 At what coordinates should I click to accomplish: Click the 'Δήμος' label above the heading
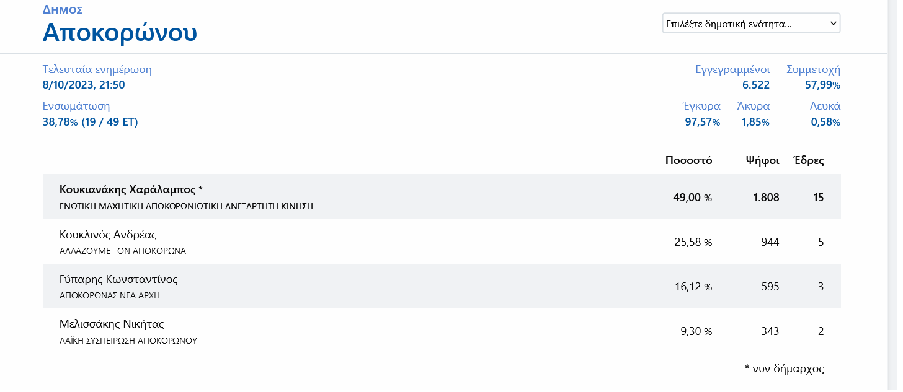pyautogui.click(x=63, y=9)
